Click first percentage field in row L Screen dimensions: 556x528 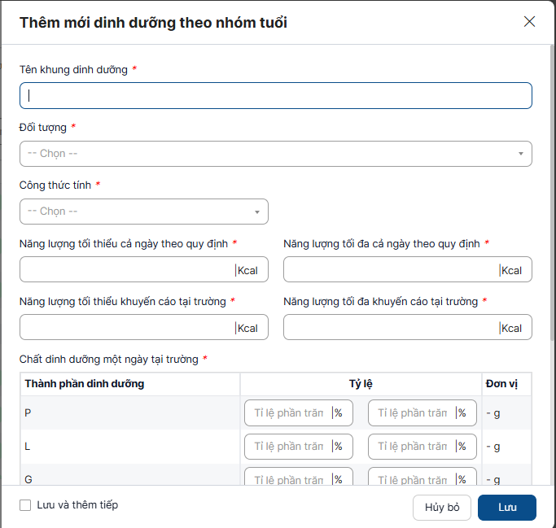[288, 447]
